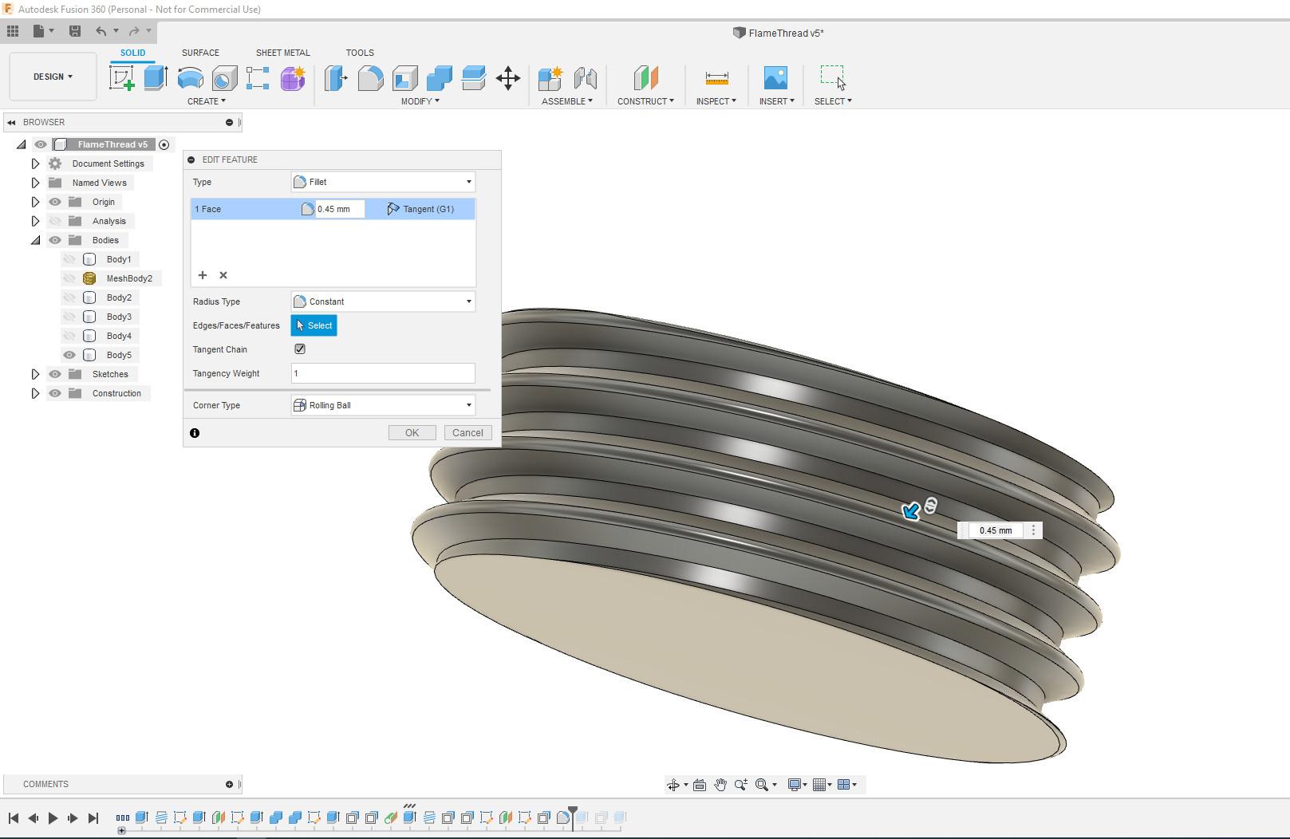Click the Construct plane icon
1290x839 pixels.
coord(645,78)
